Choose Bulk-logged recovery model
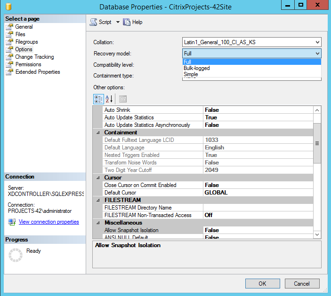The width and height of the screenshot is (331, 296). click(251, 68)
